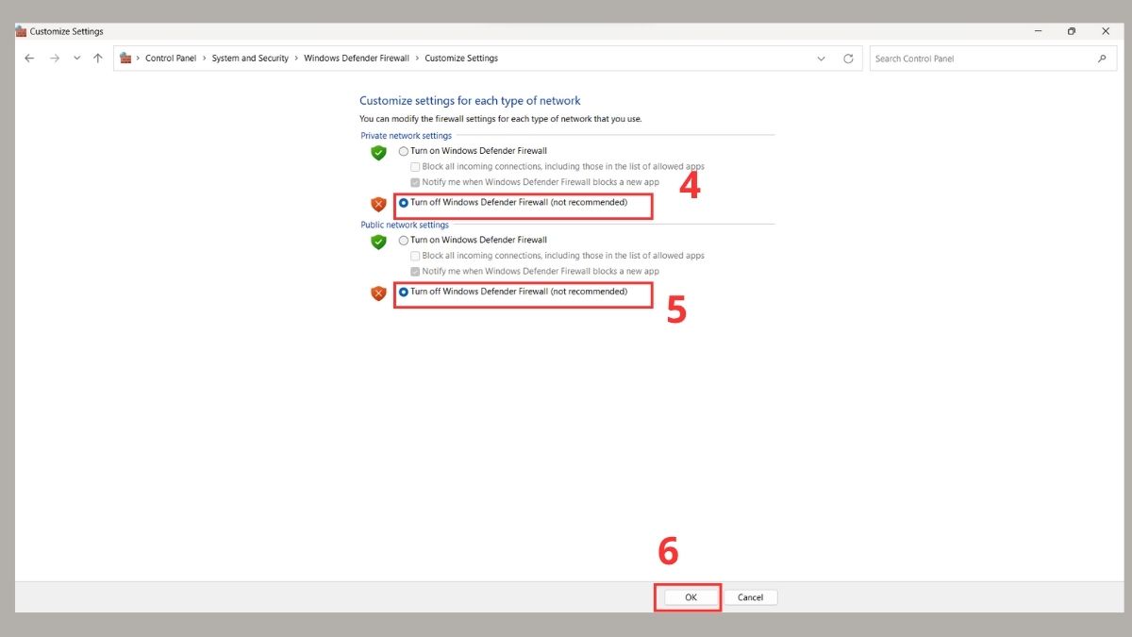Turn on firewall for private network
Screen dimensions: 1132x637
[404, 151]
